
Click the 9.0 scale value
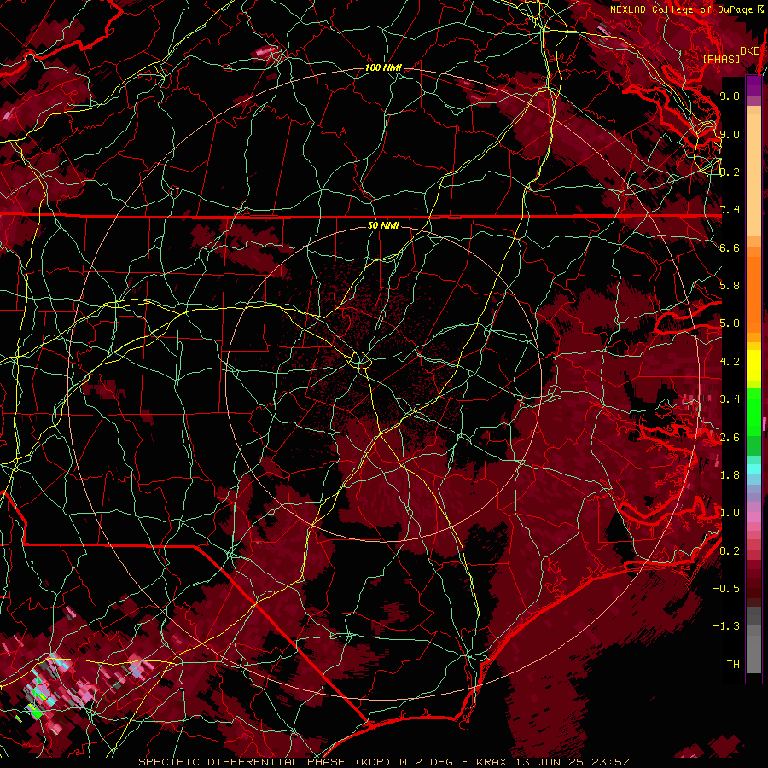pos(730,134)
